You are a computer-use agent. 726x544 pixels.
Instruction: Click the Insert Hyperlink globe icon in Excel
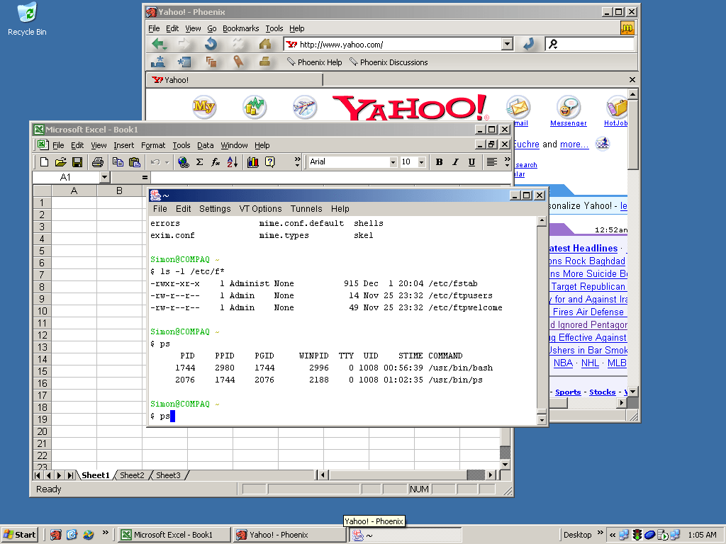click(184, 162)
